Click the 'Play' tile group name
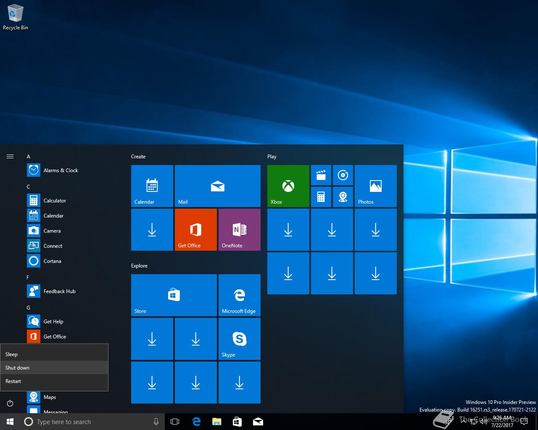The height and width of the screenshot is (430, 538). click(272, 157)
